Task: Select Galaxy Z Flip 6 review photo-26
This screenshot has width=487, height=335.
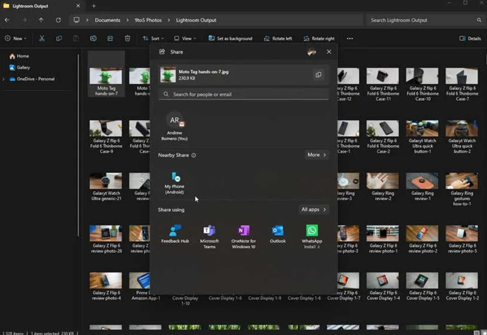Action: click(x=106, y=239)
